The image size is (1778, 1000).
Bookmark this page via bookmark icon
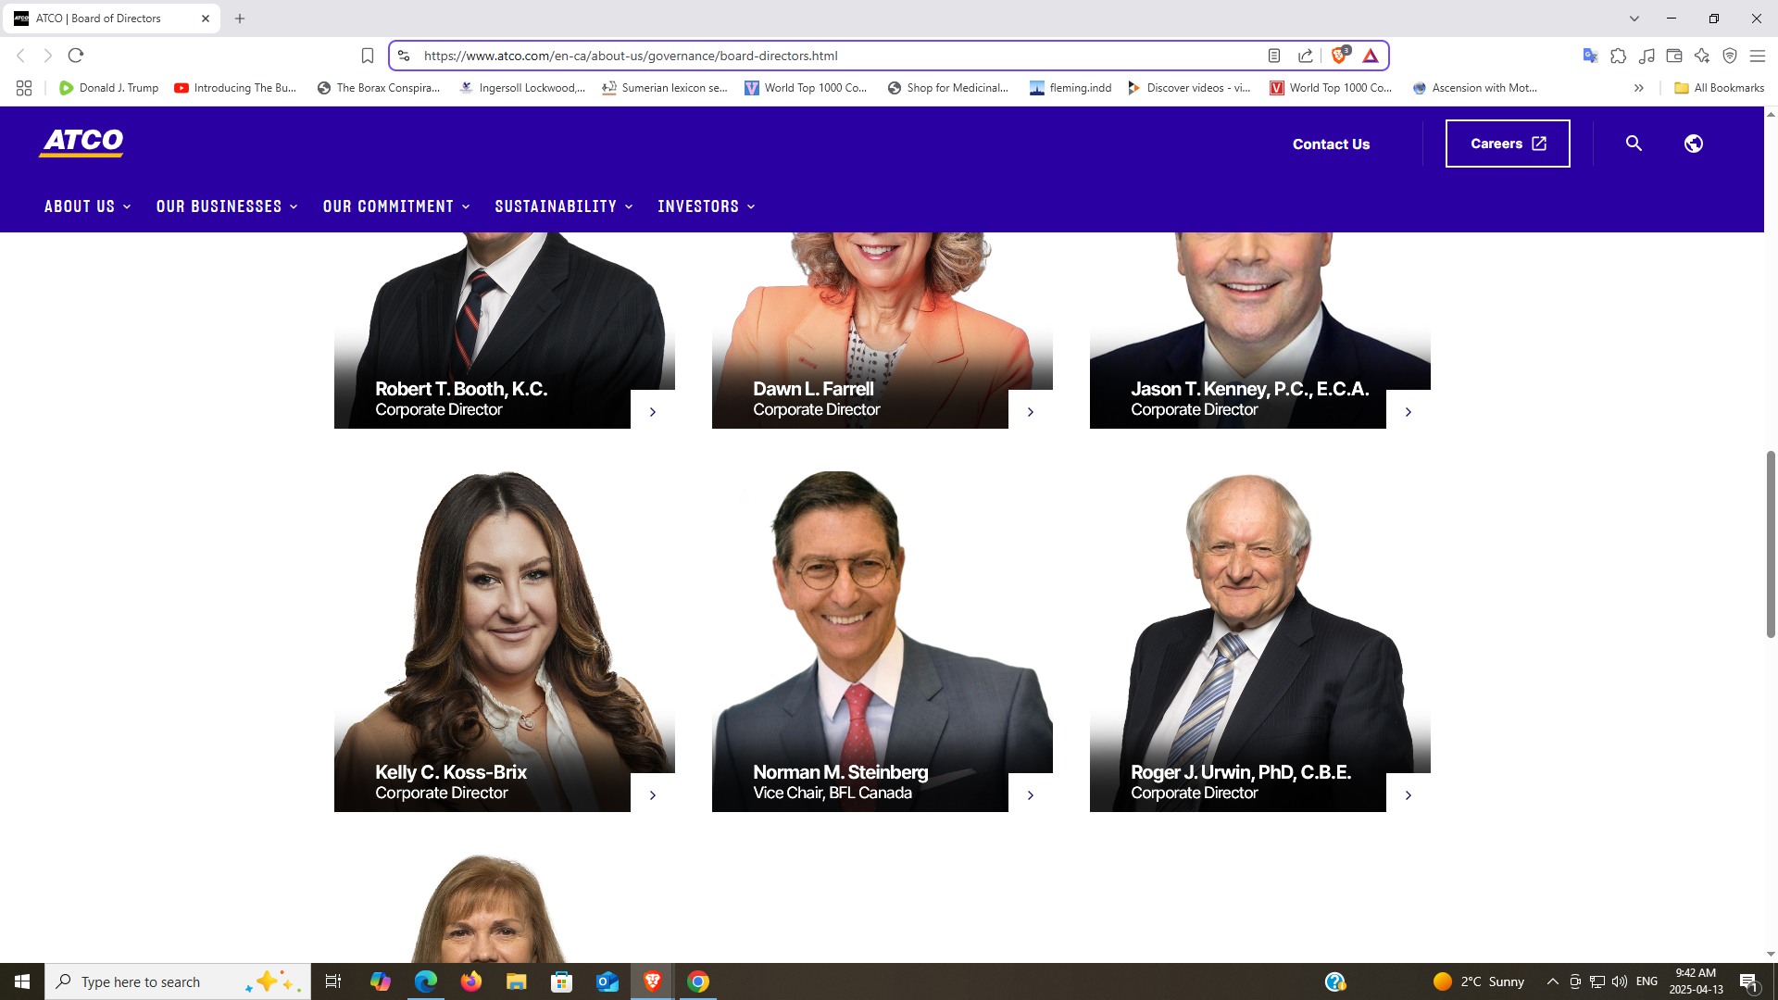(x=368, y=56)
